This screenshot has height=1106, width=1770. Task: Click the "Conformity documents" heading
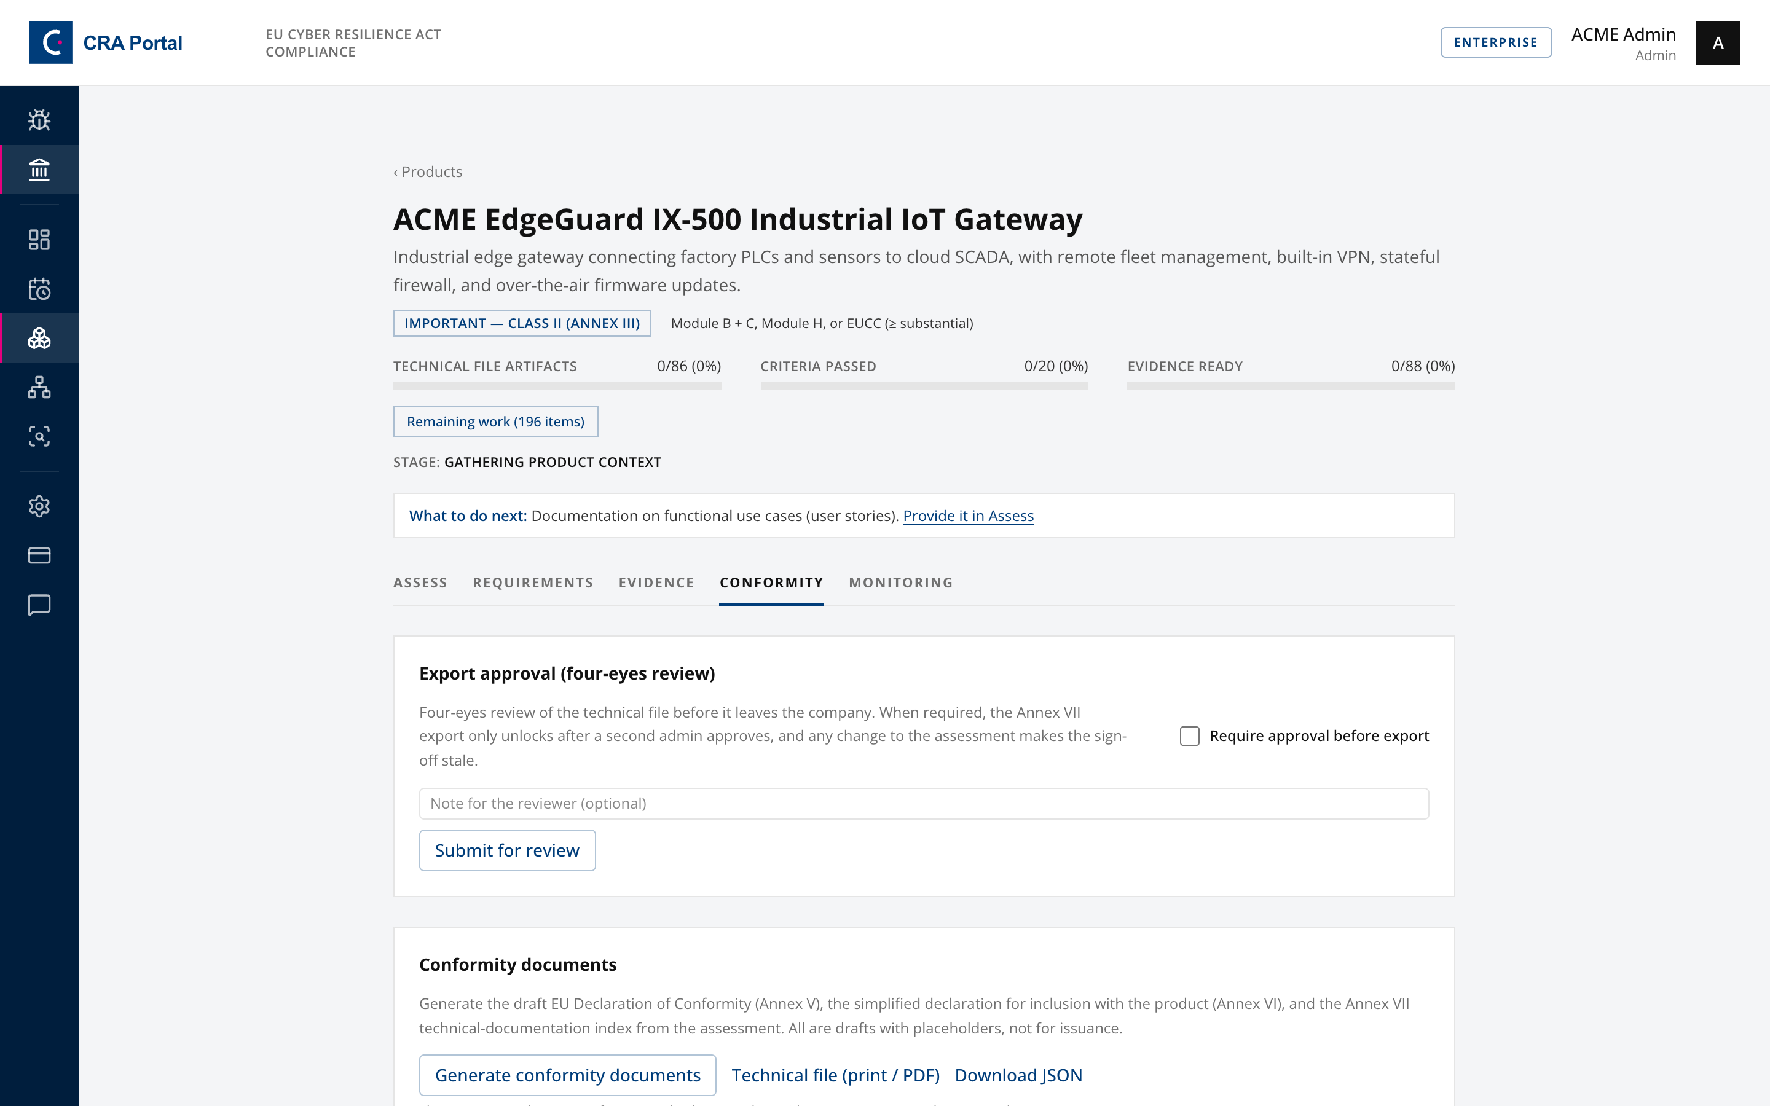tap(518, 965)
